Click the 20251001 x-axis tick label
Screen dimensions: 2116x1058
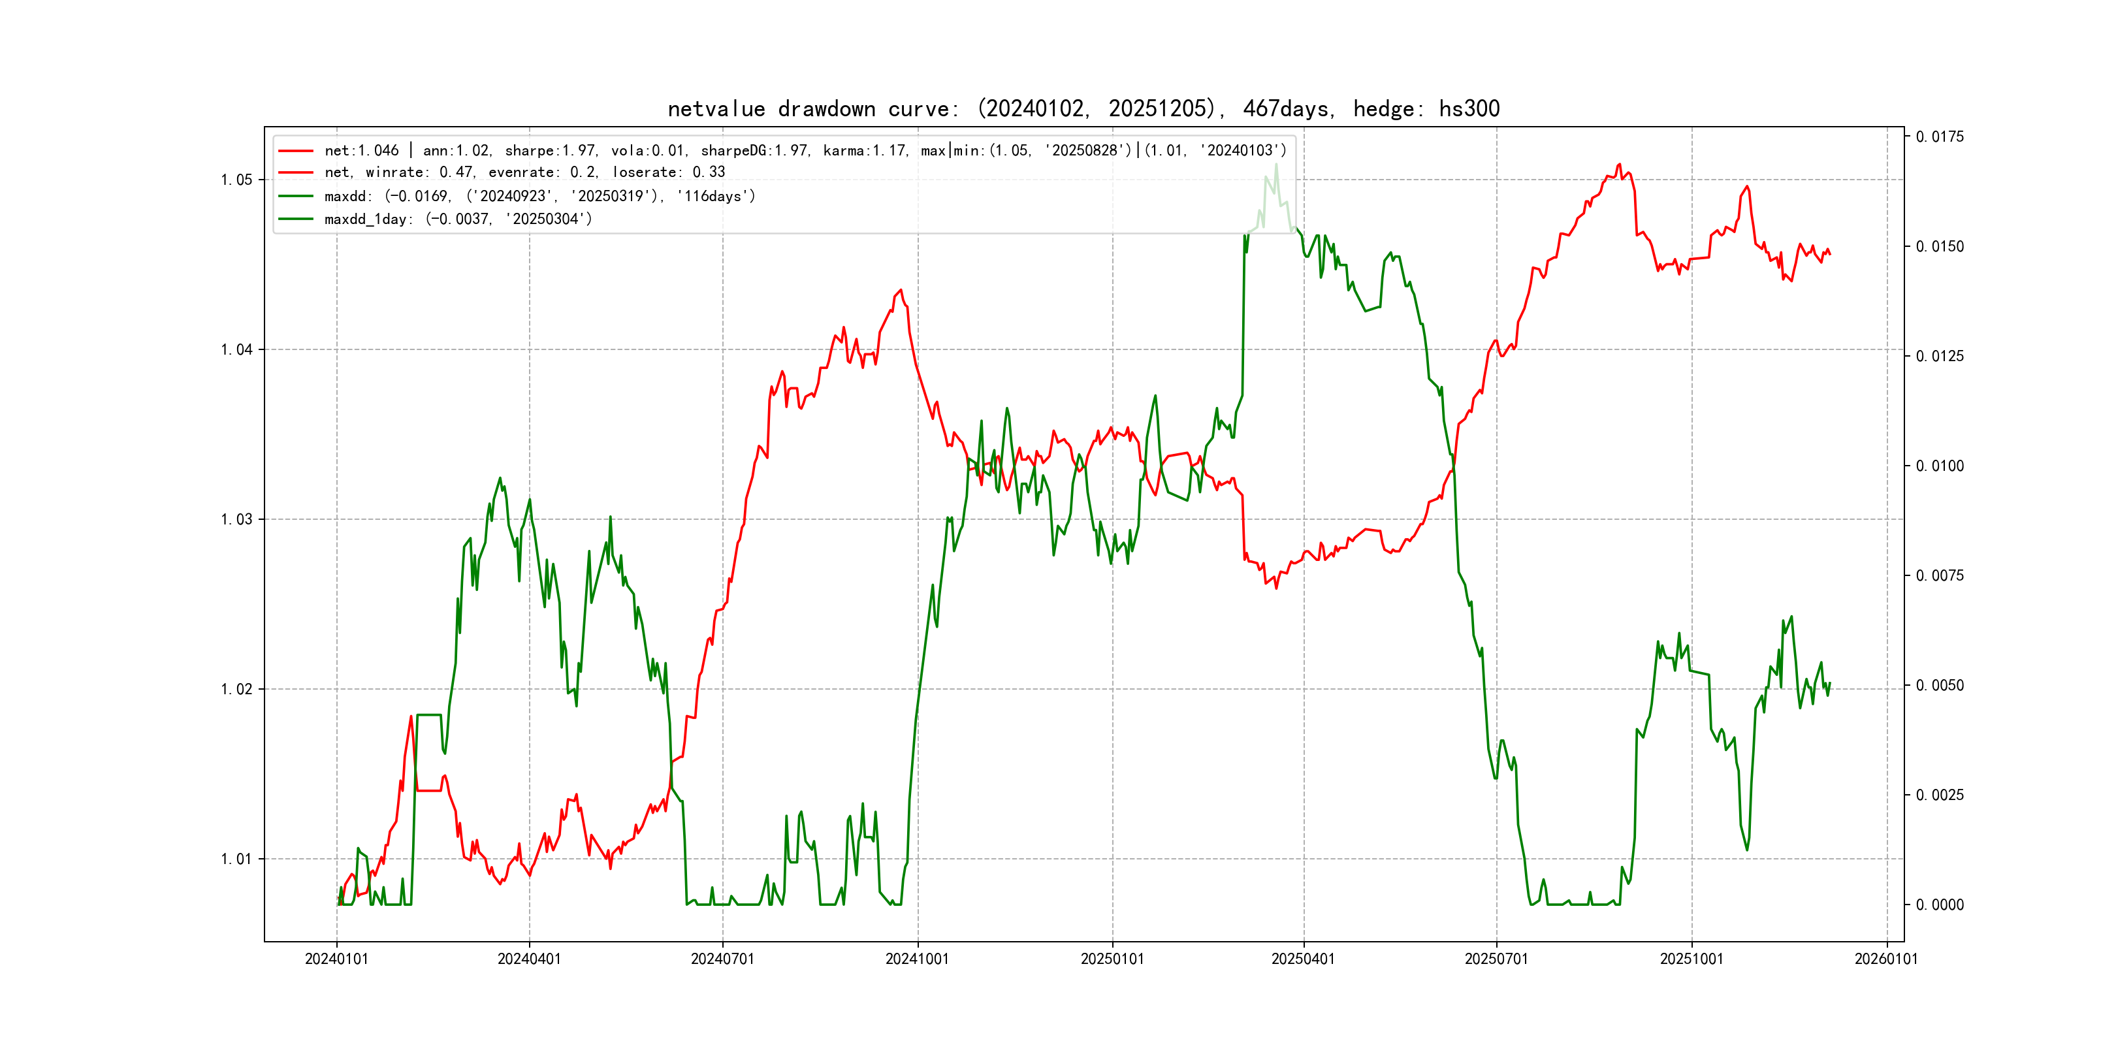coord(1691,959)
